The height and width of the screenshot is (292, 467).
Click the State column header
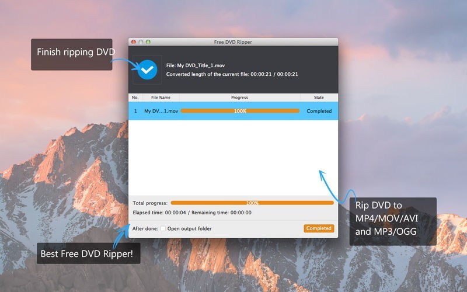[319, 98]
